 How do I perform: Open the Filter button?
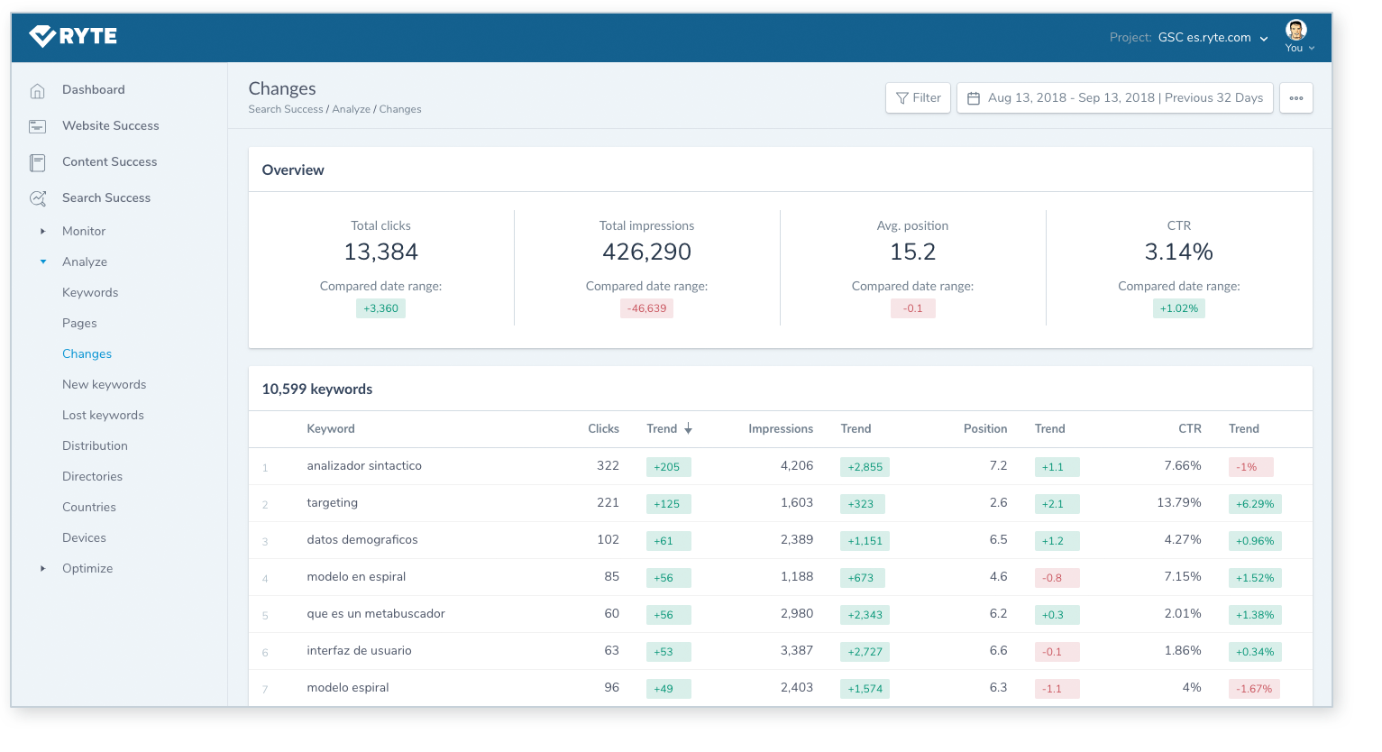(918, 98)
